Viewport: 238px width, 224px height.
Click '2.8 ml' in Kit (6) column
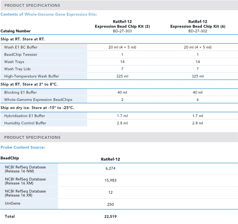point(198,123)
